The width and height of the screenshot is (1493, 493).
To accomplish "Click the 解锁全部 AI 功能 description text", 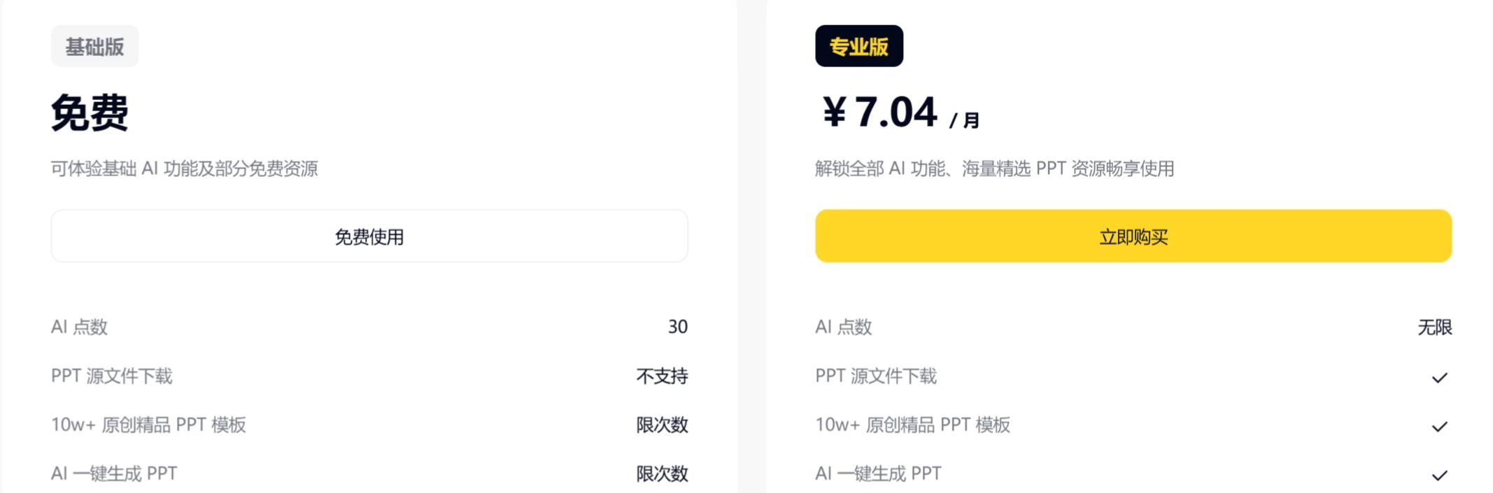I will coord(993,169).
